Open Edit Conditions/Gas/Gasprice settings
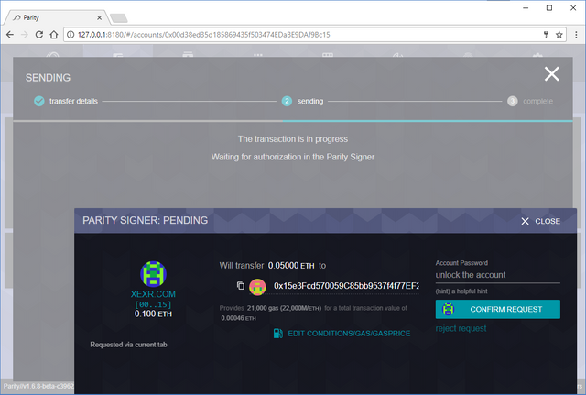 (349, 334)
